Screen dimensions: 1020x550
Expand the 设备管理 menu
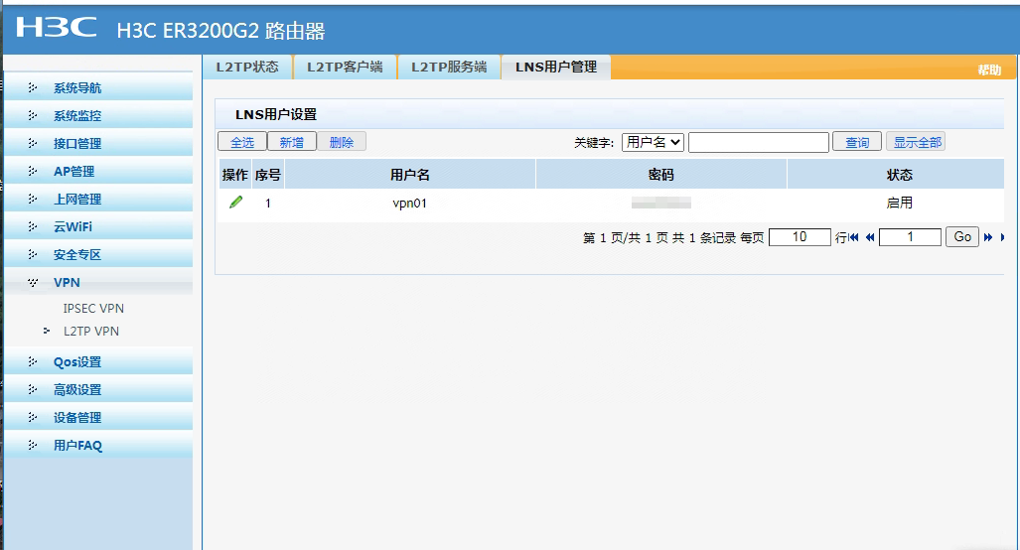point(98,418)
